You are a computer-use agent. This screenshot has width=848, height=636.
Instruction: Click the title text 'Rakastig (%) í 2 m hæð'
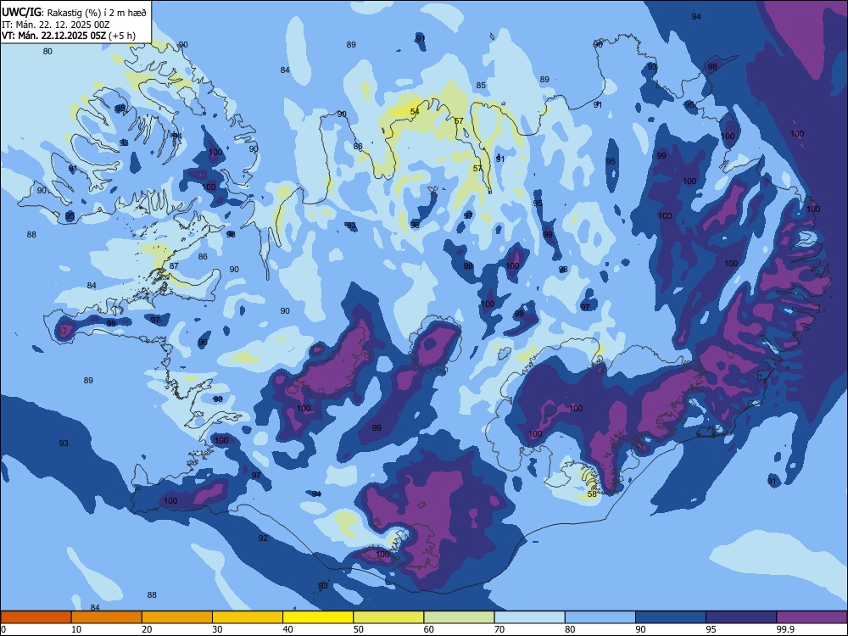[97, 13]
